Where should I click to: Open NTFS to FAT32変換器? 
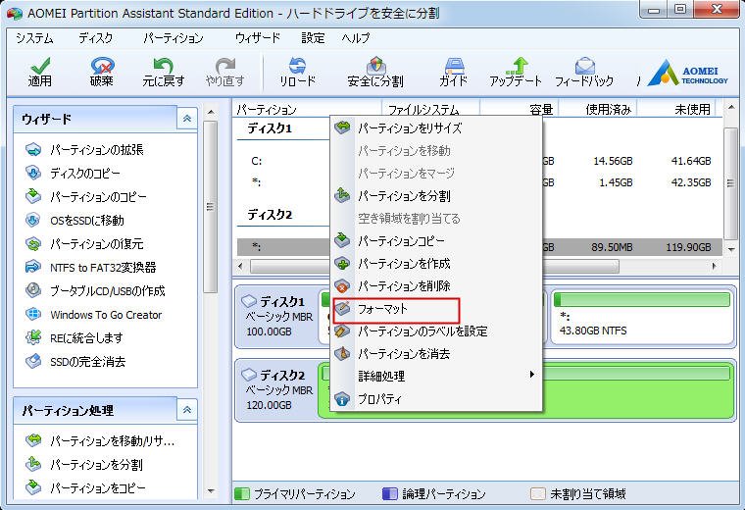[90, 267]
